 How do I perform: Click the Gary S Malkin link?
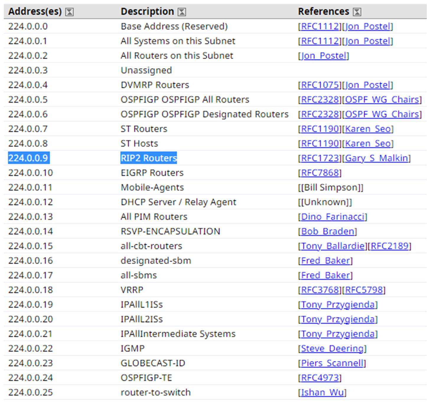coord(377,158)
